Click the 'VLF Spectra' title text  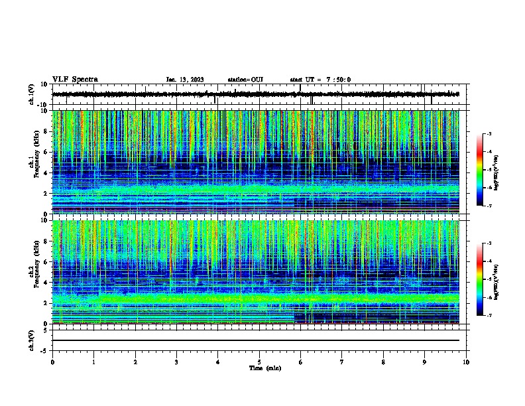tap(75, 80)
